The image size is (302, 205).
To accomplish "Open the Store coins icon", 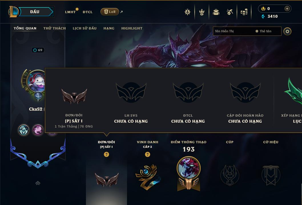I will [x=244, y=12].
